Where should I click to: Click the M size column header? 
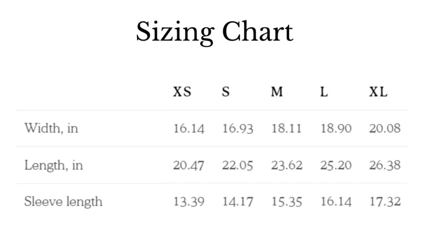pos(277,92)
